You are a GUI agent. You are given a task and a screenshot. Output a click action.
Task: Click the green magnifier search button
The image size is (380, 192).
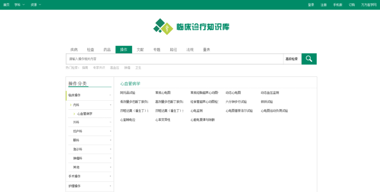click(x=309, y=59)
